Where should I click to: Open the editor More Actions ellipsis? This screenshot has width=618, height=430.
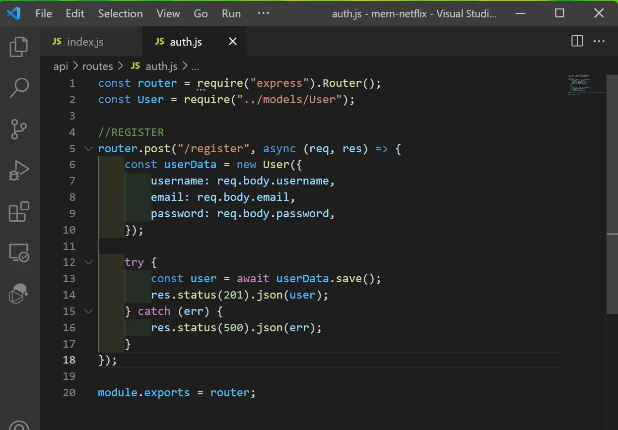(599, 41)
